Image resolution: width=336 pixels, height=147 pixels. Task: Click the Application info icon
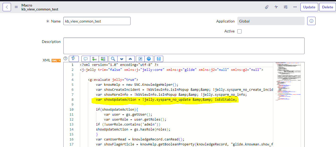pyautogui.click(x=311, y=21)
